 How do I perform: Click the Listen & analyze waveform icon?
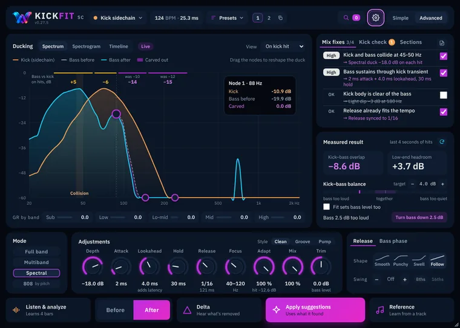click(x=16, y=310)
